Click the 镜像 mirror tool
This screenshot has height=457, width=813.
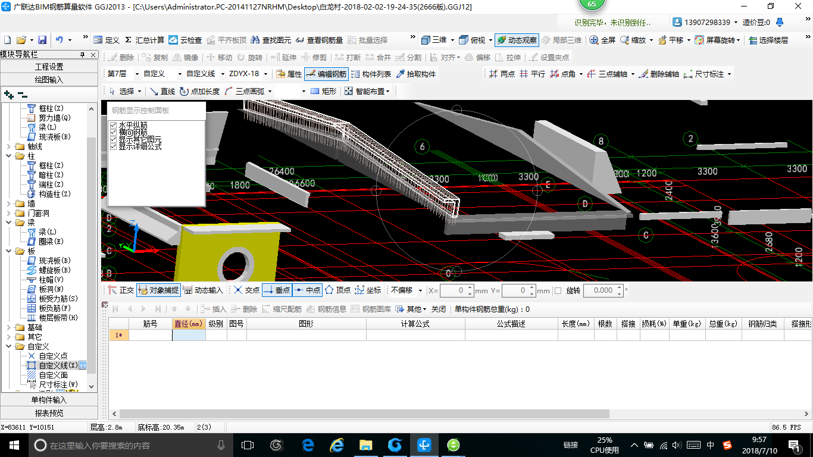pos(186,57)
